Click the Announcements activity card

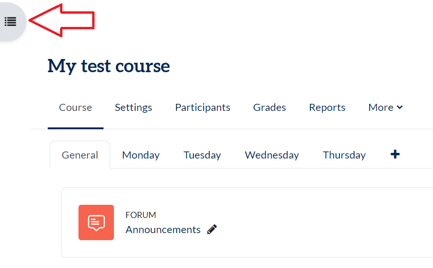(307, 222)
